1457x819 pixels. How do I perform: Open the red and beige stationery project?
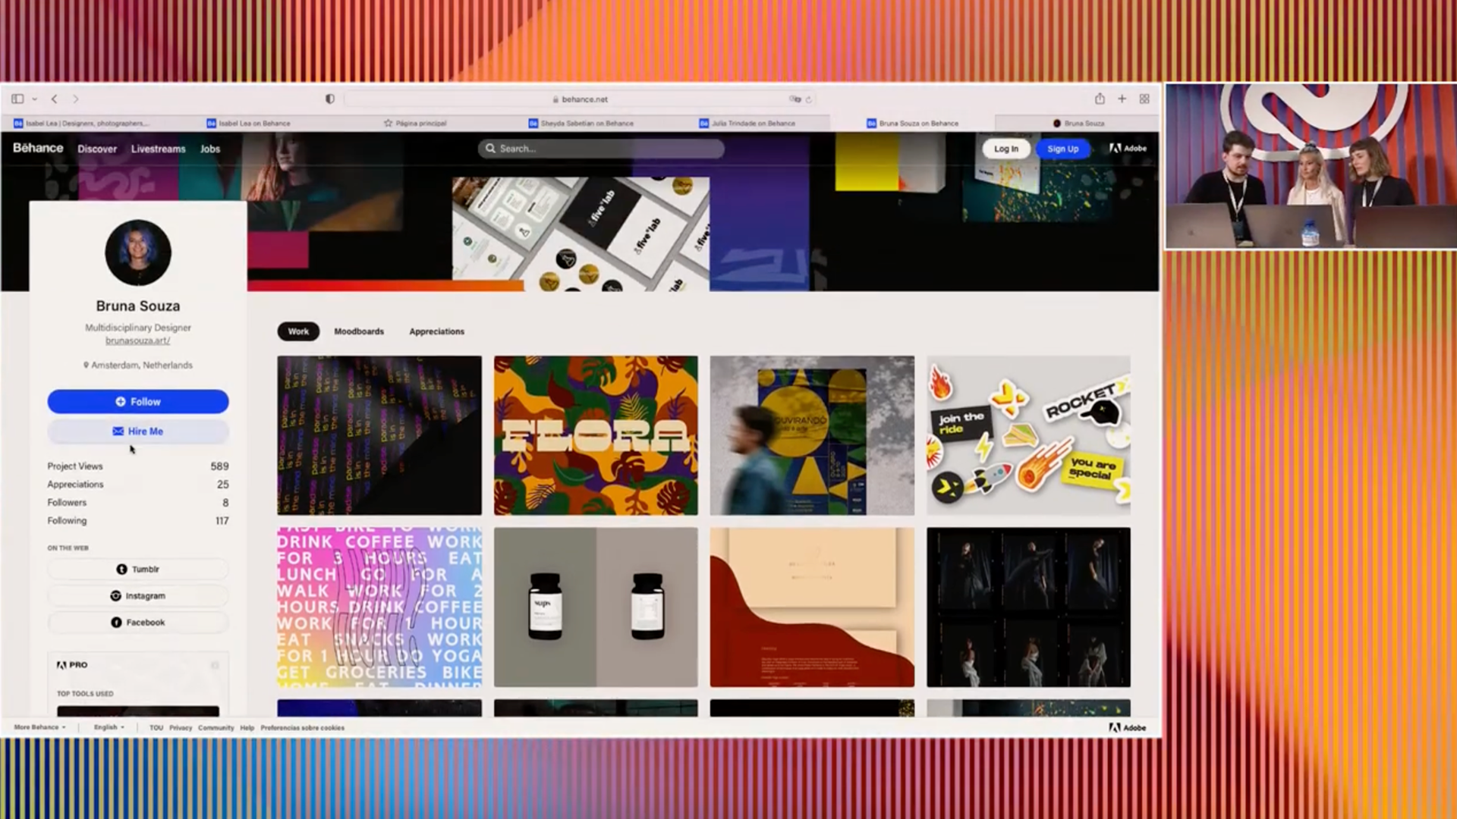tap(812, 607)
